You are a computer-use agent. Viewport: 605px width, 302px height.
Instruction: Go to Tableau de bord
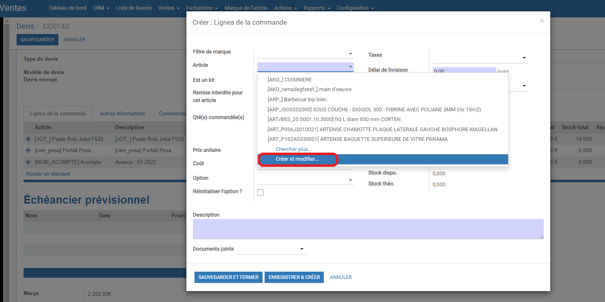click(68, 8)
